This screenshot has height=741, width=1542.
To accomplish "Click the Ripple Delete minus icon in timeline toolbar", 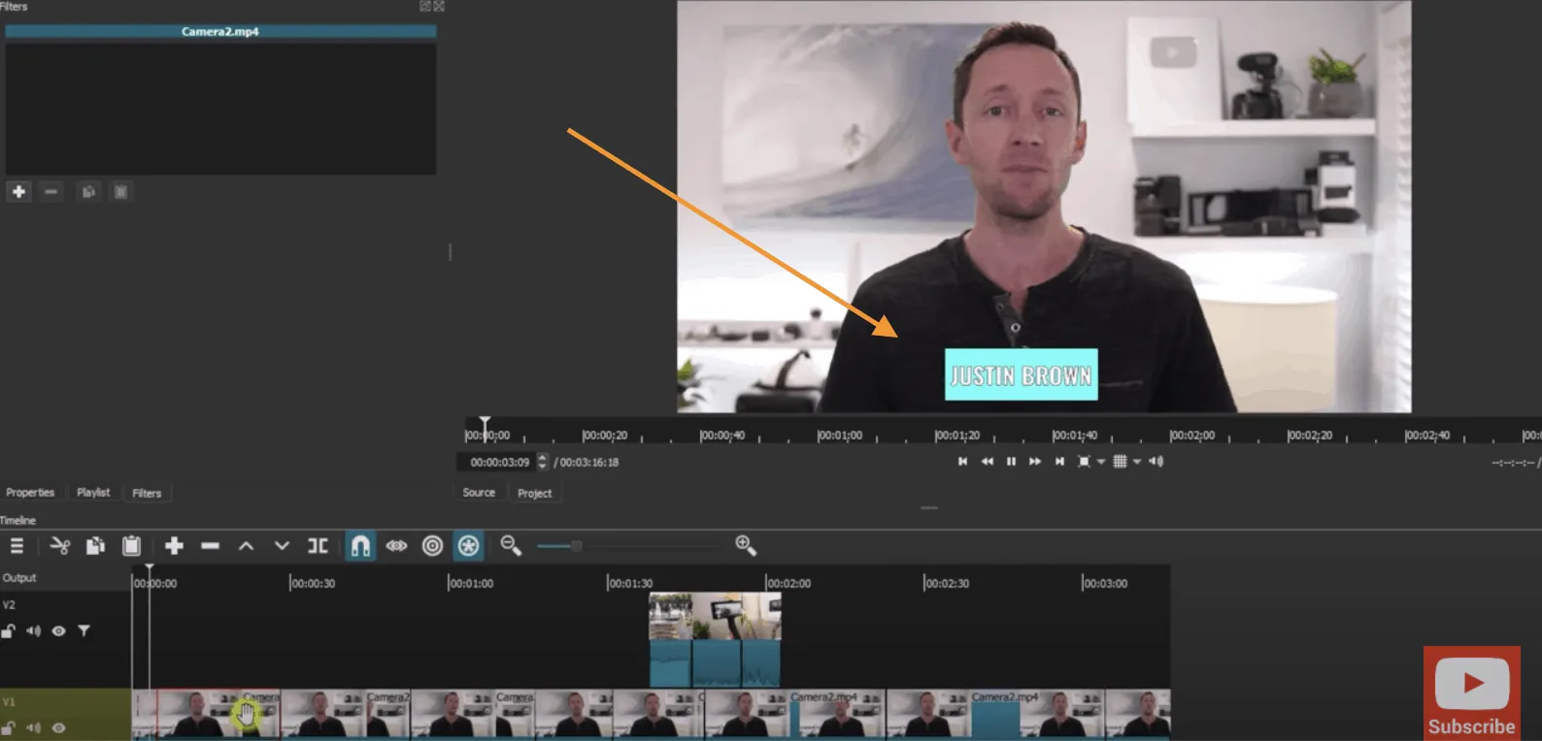I will pos(210,546).
